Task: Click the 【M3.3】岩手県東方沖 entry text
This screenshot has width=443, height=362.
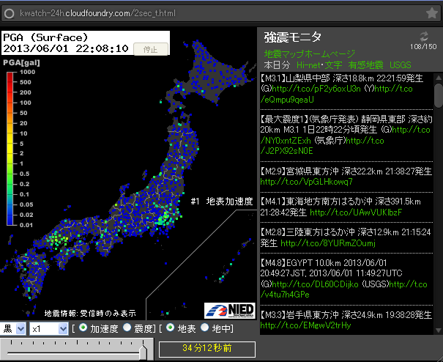Action: click(346, 315)
